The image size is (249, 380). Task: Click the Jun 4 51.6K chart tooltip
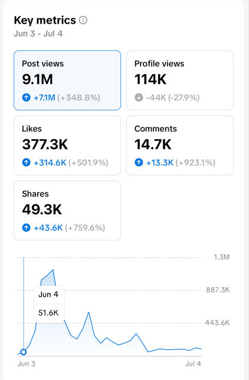(x=49, y=304)
